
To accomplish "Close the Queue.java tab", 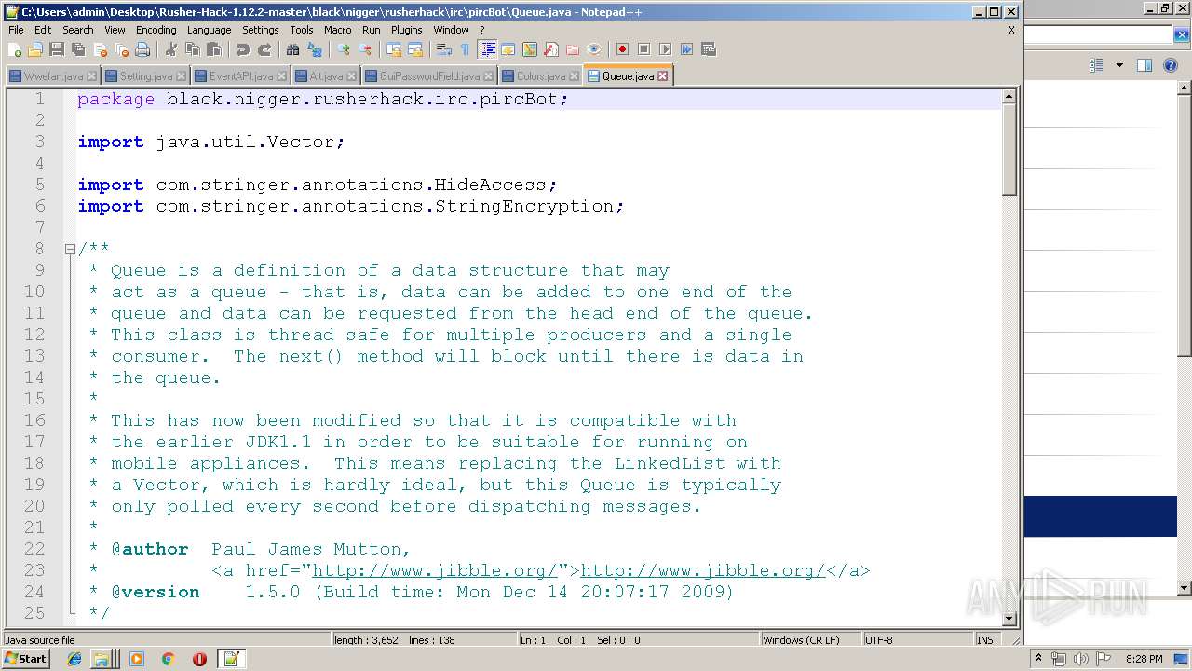I will pos(663,76).
